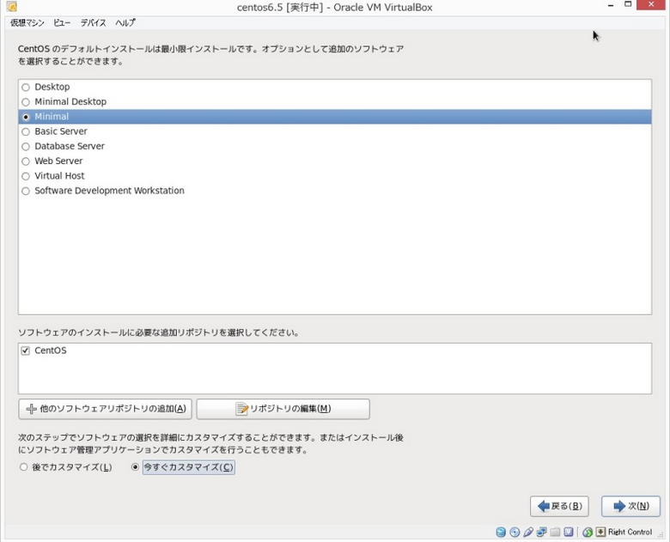The height and width of the screenshot is (542, 670).
Task: Click the keyboard capture arrow icon
Action: click(600, 533)
